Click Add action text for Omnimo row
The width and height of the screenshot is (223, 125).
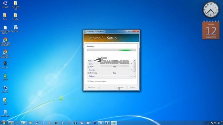(x=115, y=73)
